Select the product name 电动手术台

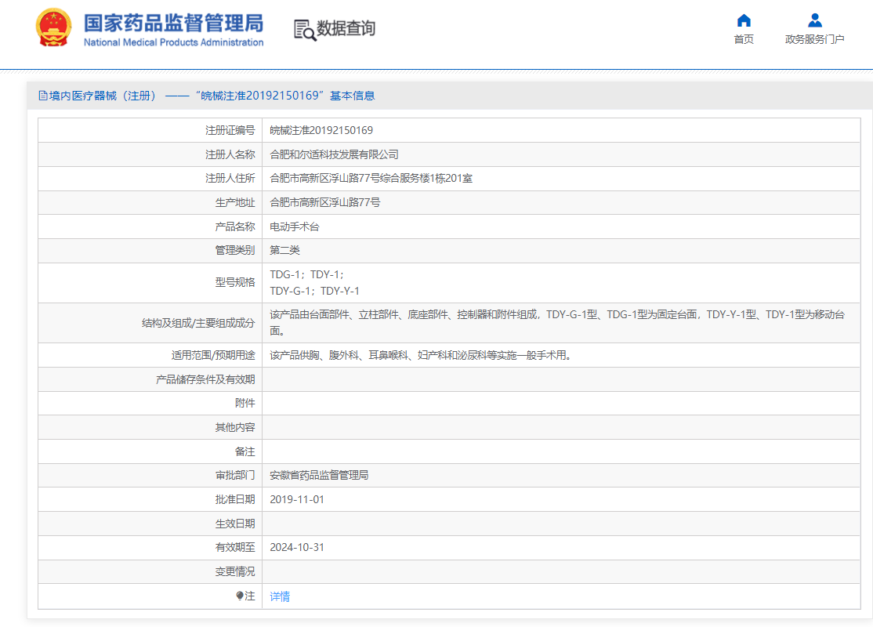click(x=295, y=227)
